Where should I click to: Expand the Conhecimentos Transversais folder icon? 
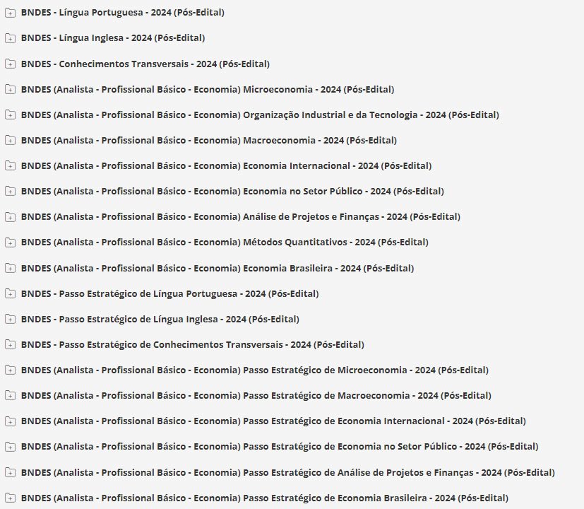click(10, 64)
